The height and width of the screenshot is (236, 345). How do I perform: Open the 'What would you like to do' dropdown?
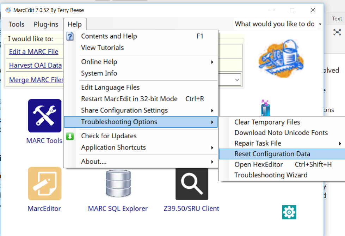320,24
